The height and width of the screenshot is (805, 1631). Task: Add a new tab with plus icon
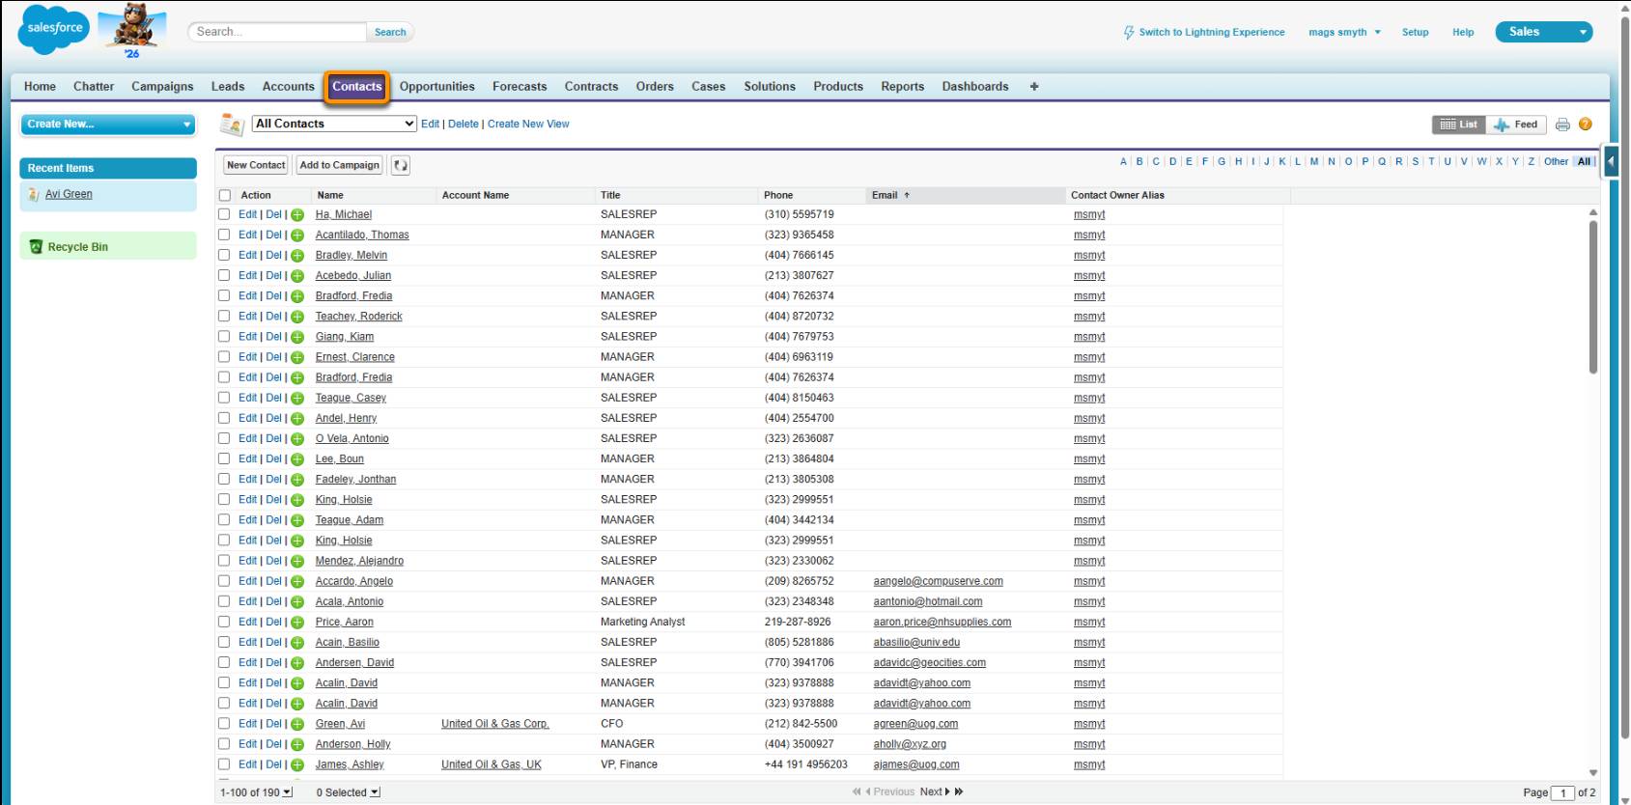click(1034, 87)
